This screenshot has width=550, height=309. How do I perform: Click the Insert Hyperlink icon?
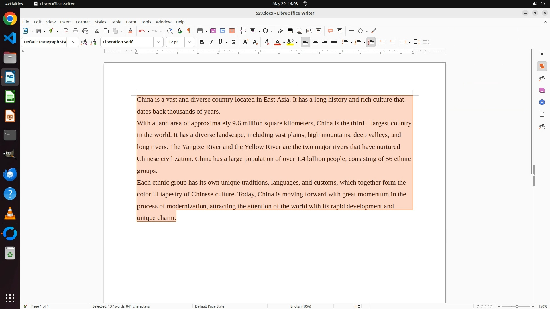[281, 31]
